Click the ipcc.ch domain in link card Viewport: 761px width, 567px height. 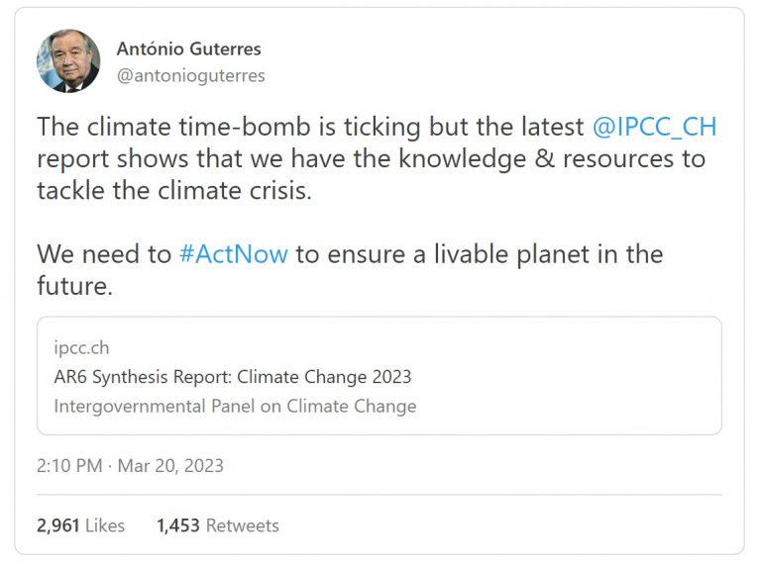click(81, 348)
